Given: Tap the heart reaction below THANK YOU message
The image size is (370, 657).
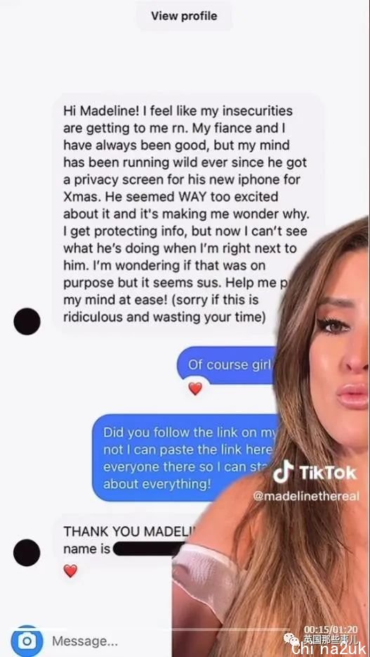Looking at the screenshot, I should pyautogui.click(x=70, y=570).
